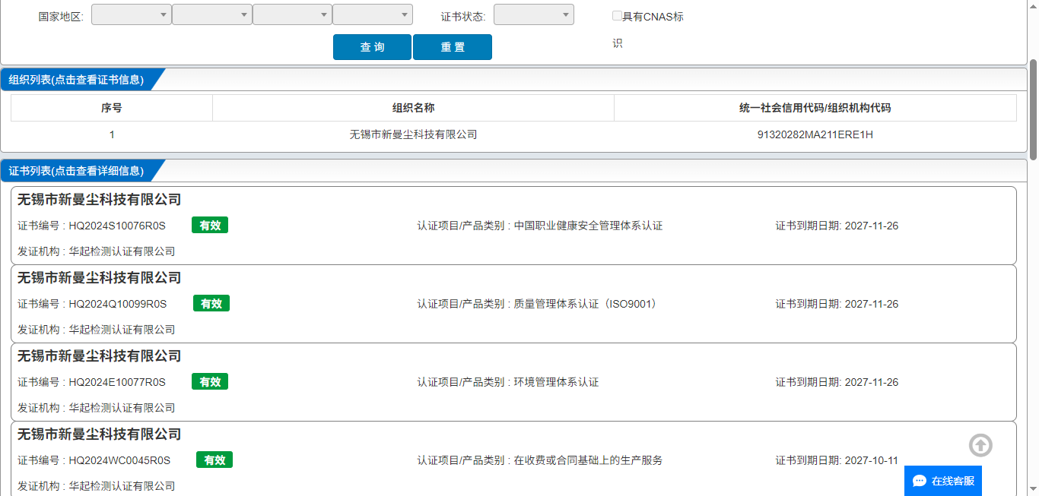Click company title above certificate HQ2024S10076R0S
Screen dimensions: 1039x496
tap(100, 200)
